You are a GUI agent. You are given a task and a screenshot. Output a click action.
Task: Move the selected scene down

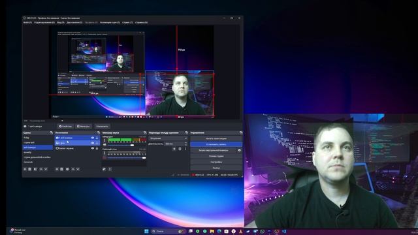46,169
